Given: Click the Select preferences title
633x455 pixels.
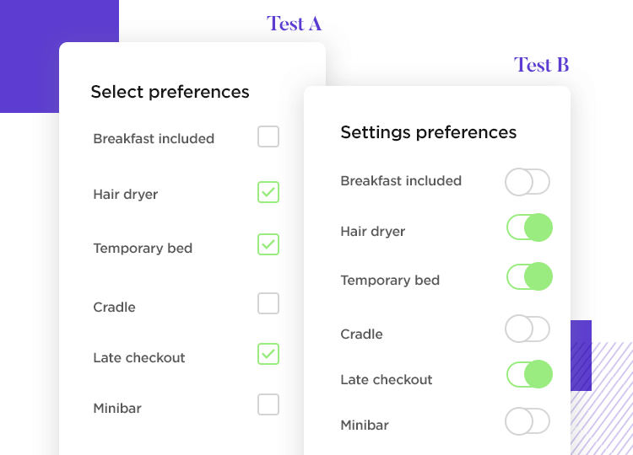Looking at the screenshot, I should click(x=170, y=92).
